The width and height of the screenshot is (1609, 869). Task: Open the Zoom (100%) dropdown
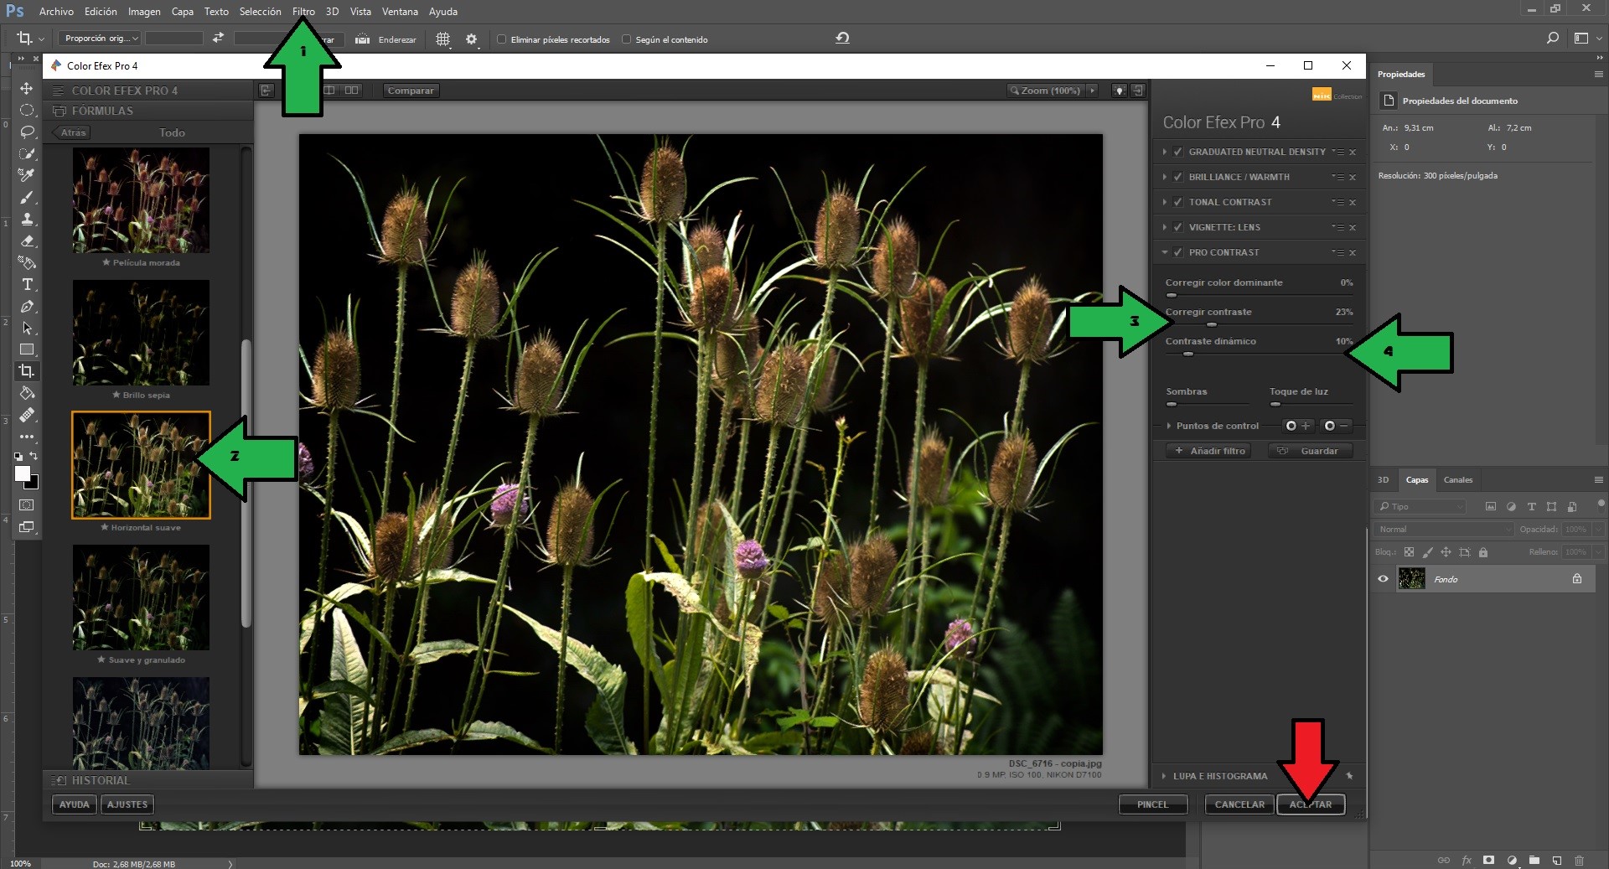pyautogui.click(x=1052, y=91)
